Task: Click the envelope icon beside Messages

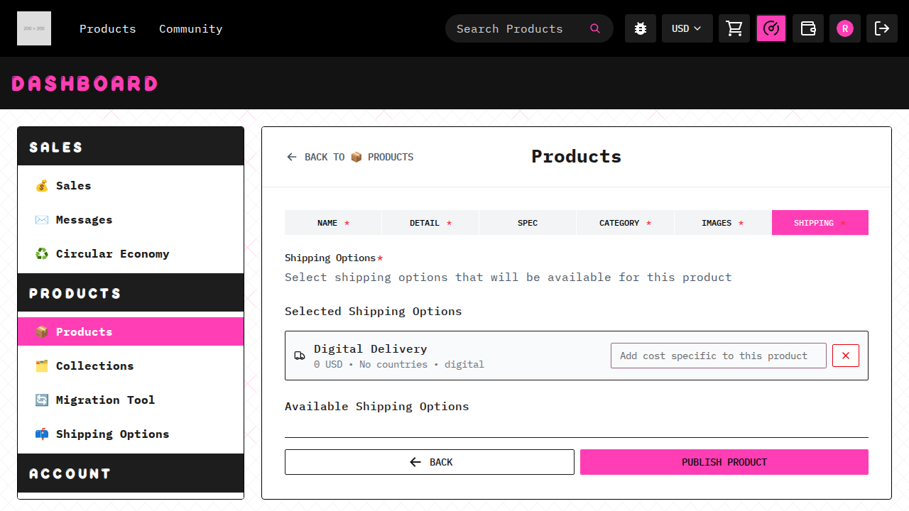Action: tap(42, 220)
